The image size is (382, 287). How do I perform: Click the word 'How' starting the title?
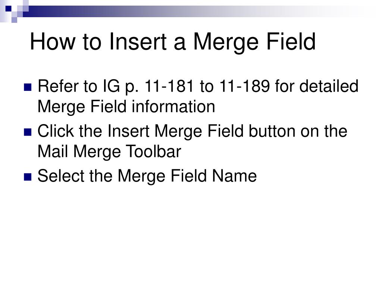[53, 42]
